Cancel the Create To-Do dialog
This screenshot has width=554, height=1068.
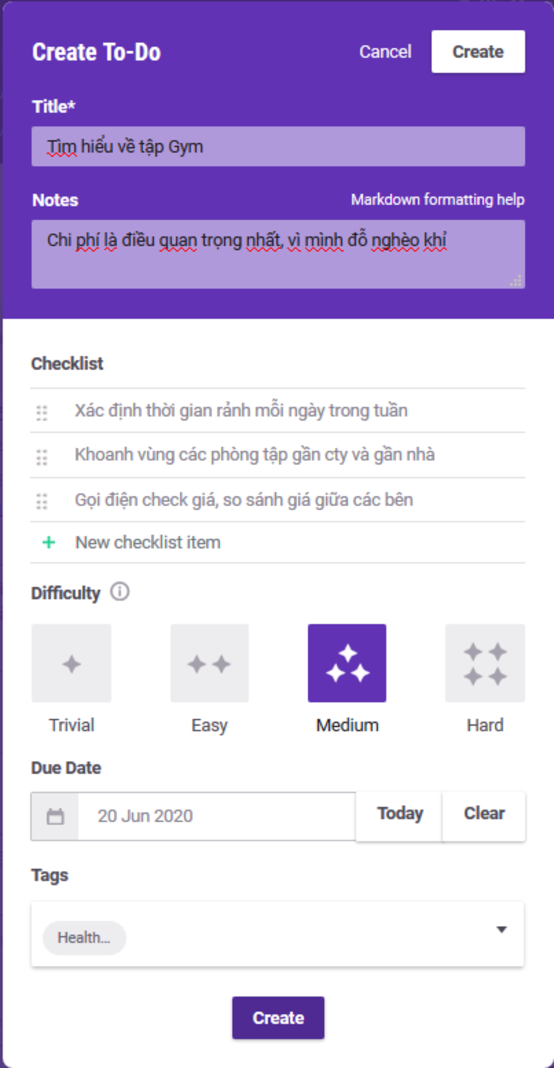(385, 52)
